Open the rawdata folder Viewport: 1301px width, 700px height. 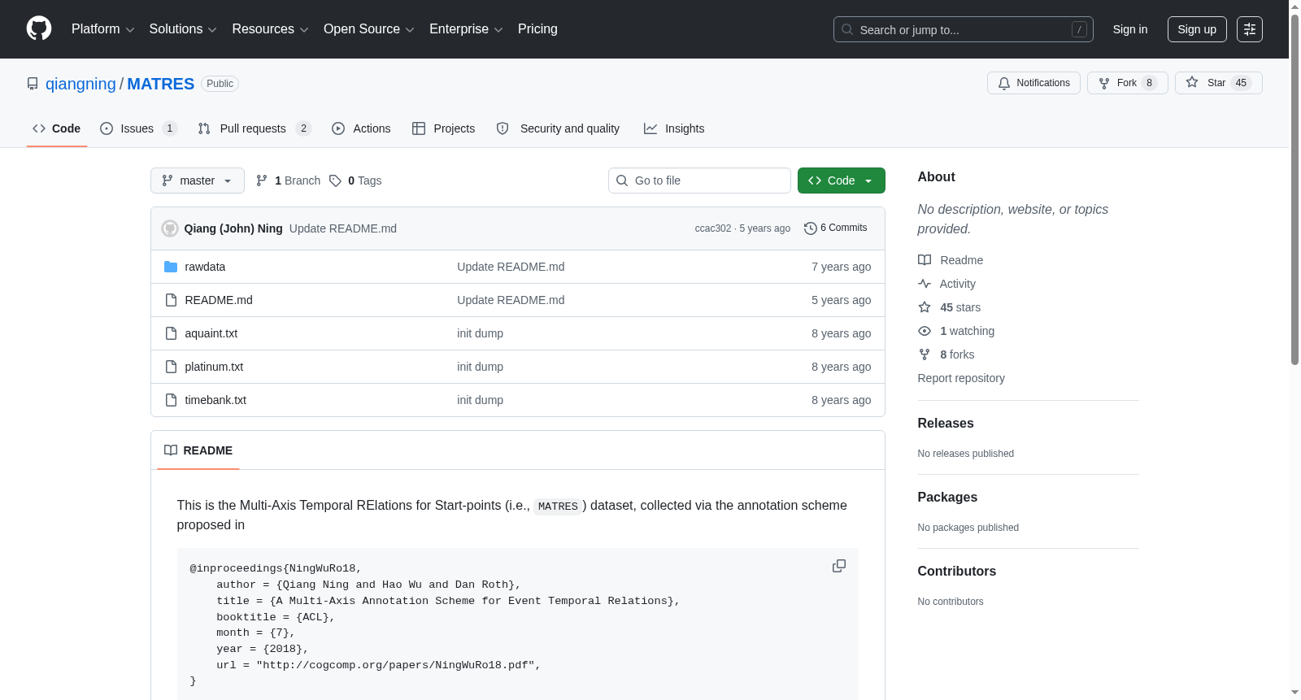click(x=205, y=267)
